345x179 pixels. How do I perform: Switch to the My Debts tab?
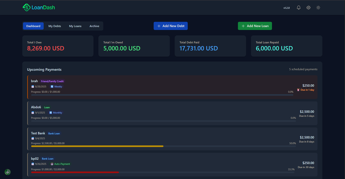click(55, 26)
